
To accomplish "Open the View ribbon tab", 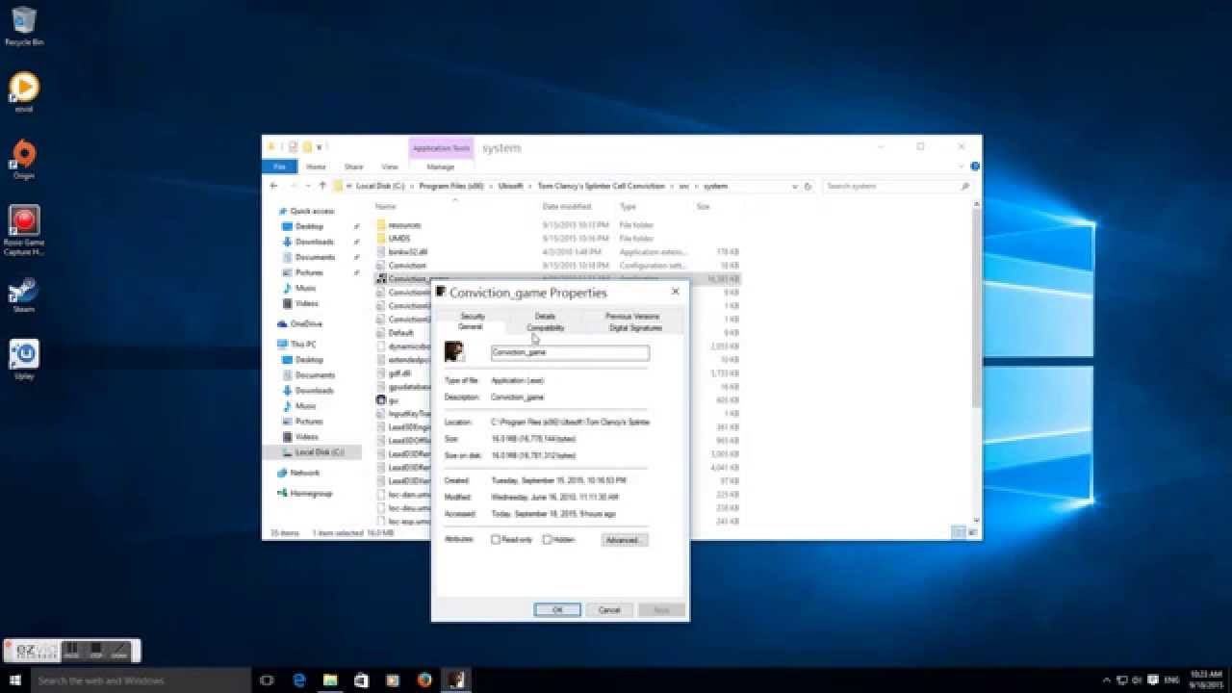I will coord(390,166).
